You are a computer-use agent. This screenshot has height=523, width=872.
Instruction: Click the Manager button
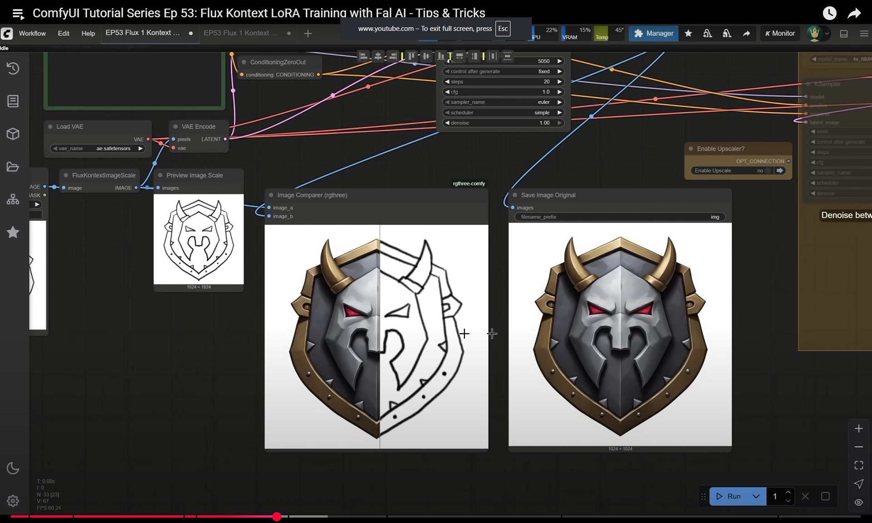tap(653, 34)
